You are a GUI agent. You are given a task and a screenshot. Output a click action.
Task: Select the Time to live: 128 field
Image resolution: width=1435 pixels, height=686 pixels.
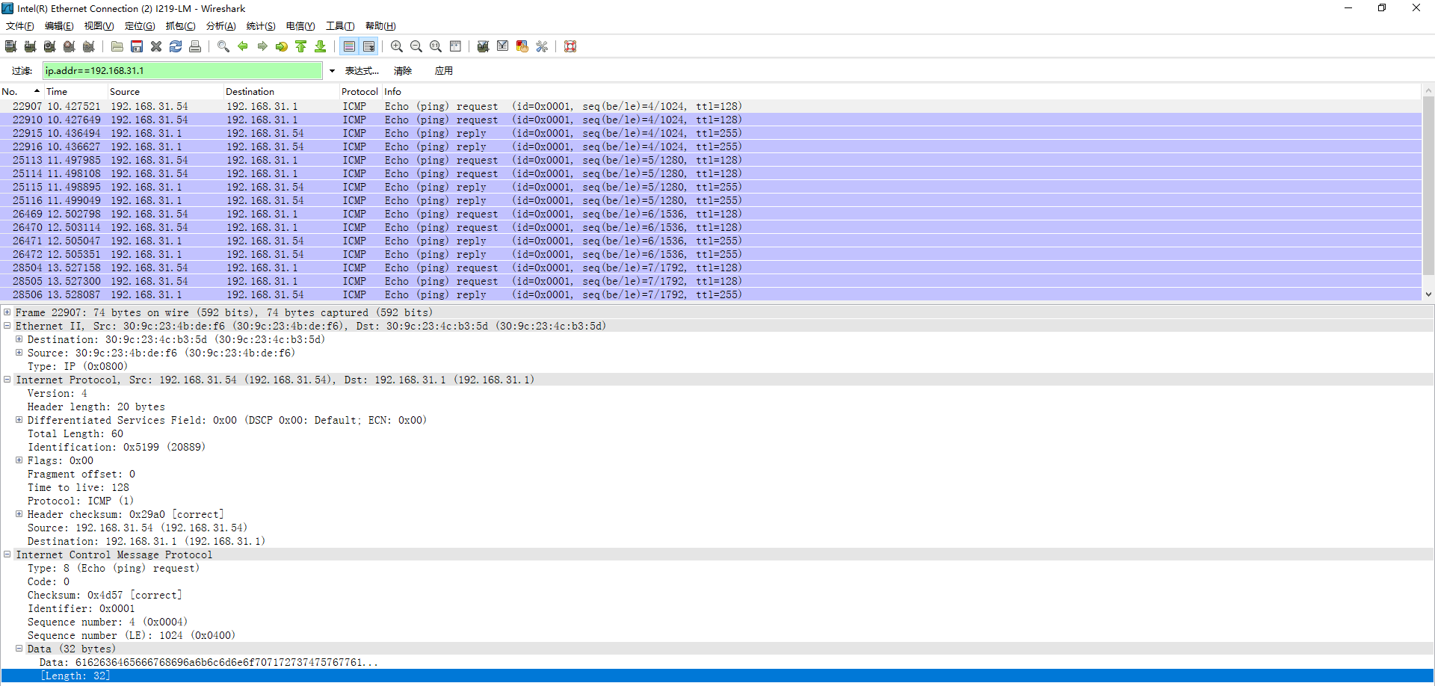tap(78, 487)
